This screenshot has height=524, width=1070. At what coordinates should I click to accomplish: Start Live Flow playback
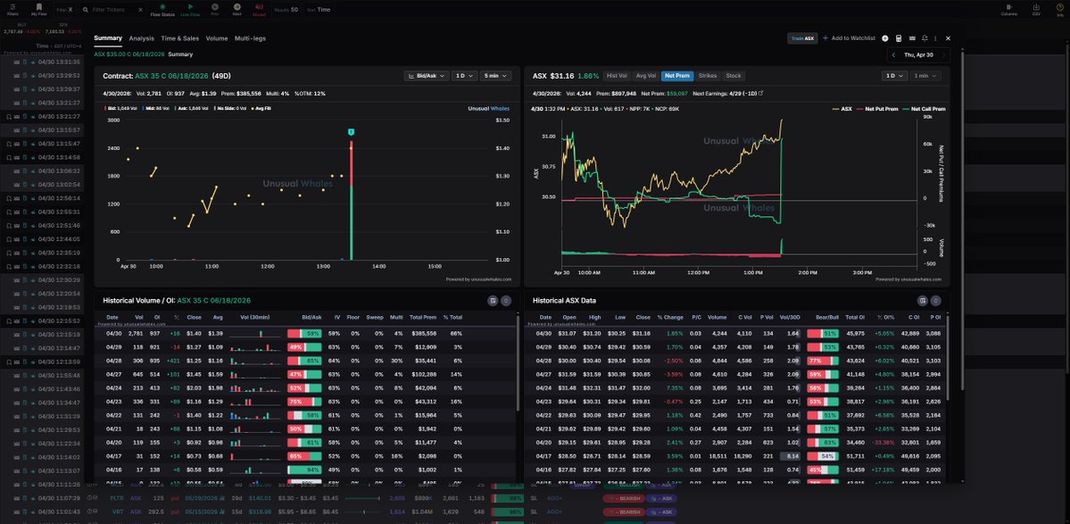(x=190, y=10)
